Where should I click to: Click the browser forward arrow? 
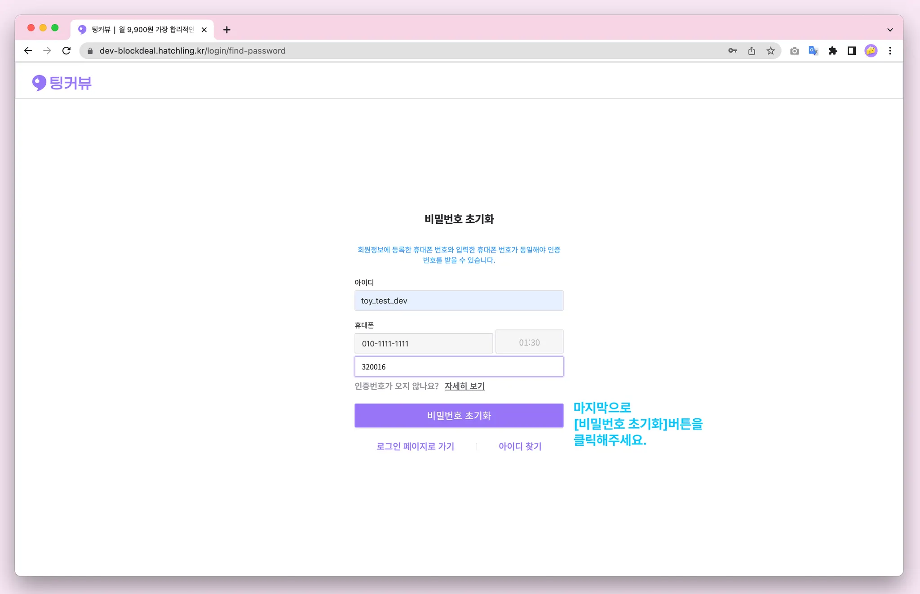pos(47,51)
